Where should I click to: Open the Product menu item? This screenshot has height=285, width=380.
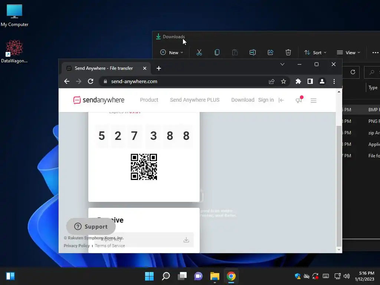click(x=149, y=100)
